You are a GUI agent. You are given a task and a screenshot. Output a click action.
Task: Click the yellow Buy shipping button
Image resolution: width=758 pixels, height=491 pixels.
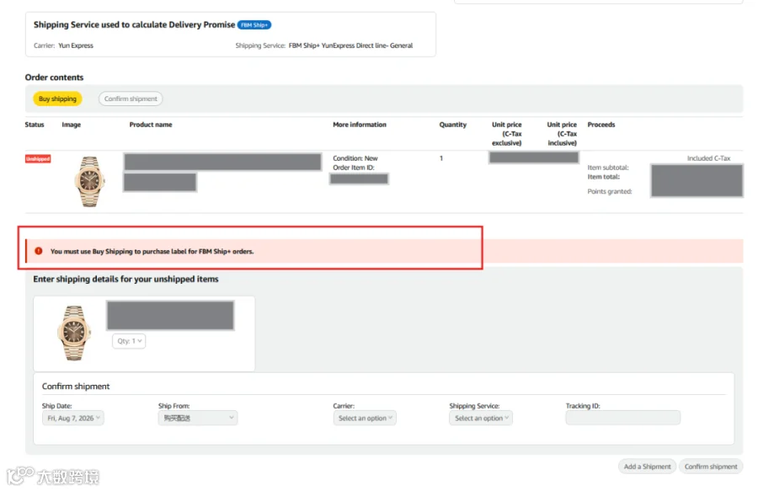(x=57, y=99)
